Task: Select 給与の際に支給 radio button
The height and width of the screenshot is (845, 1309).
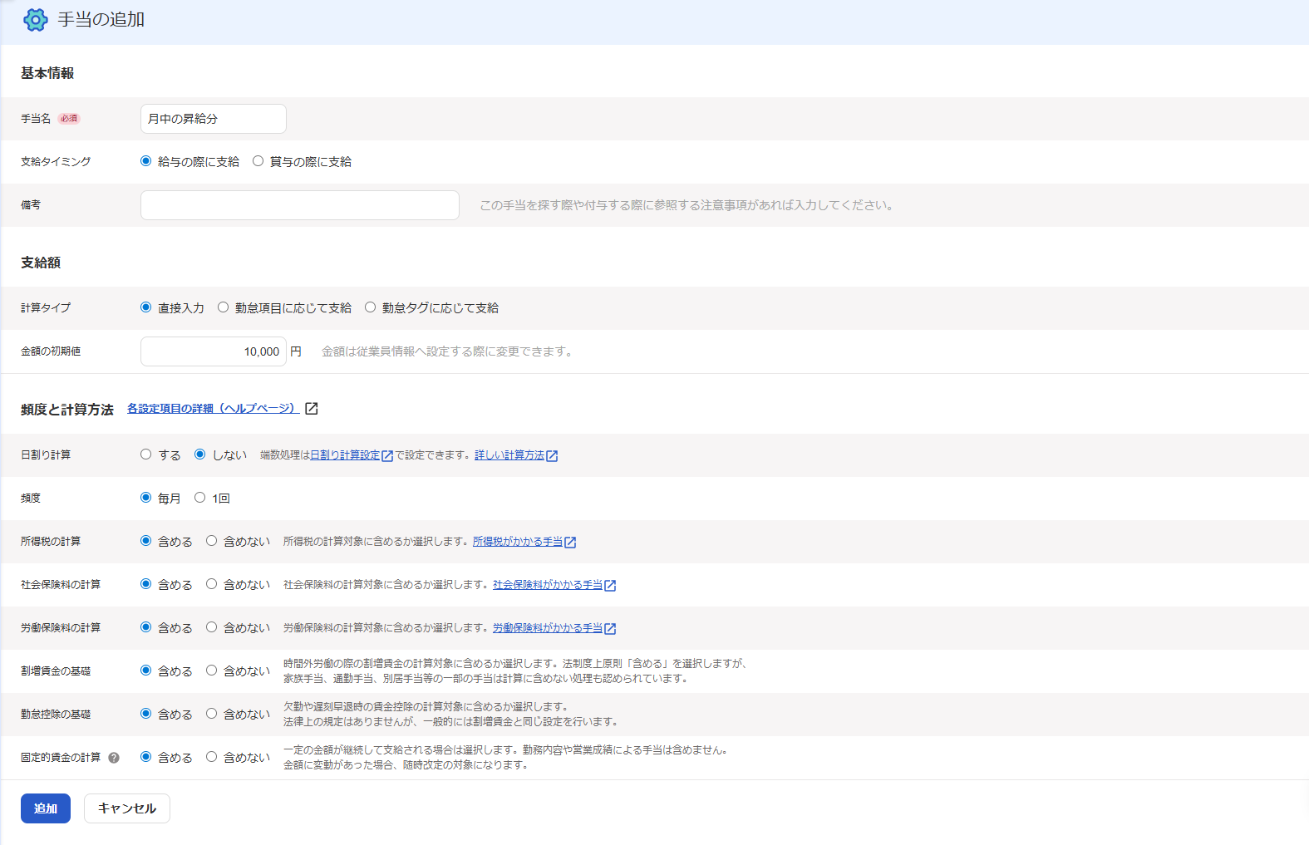Action: point(146,161)
